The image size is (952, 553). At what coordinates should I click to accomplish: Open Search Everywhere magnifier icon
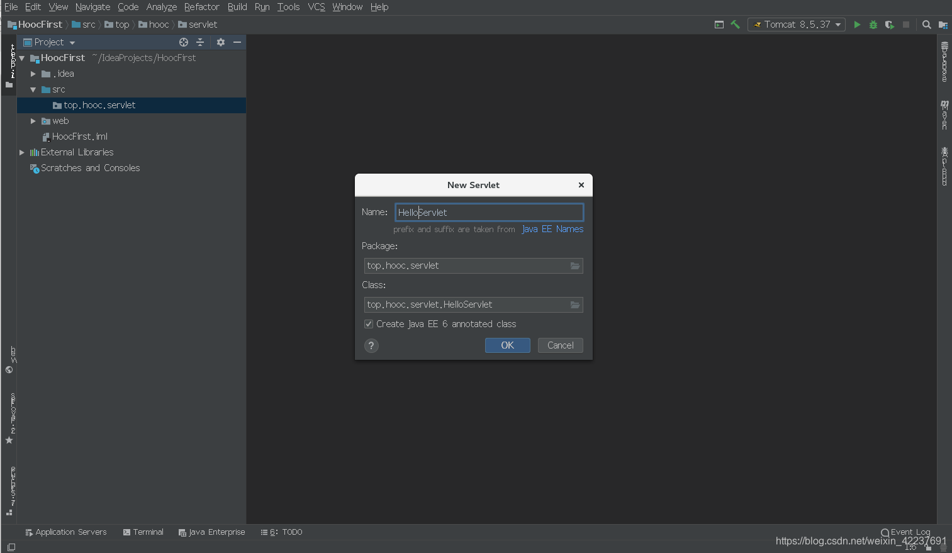(927, 25)
